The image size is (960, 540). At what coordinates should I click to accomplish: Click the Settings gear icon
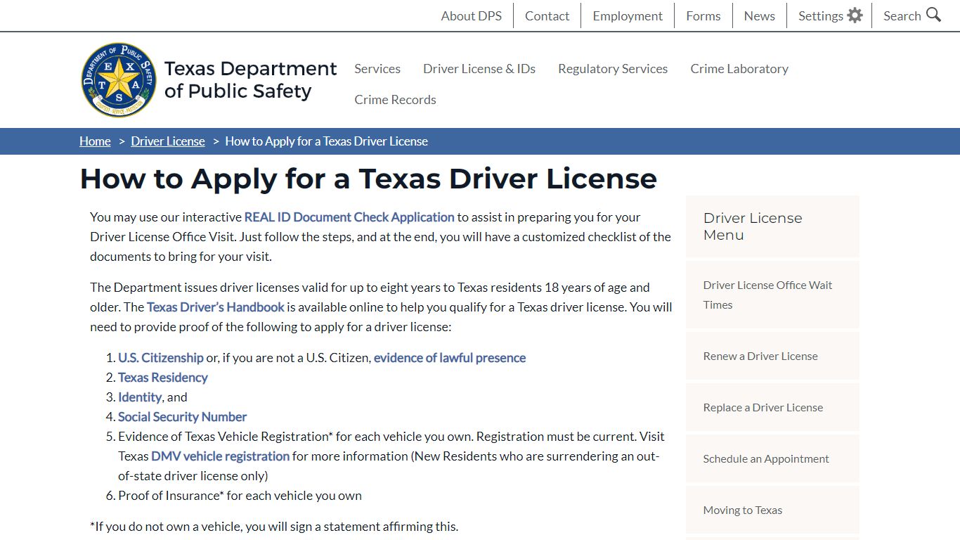855,15
